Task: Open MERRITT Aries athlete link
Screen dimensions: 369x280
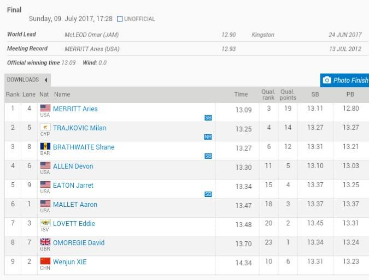Action: (x=75, y=109)
